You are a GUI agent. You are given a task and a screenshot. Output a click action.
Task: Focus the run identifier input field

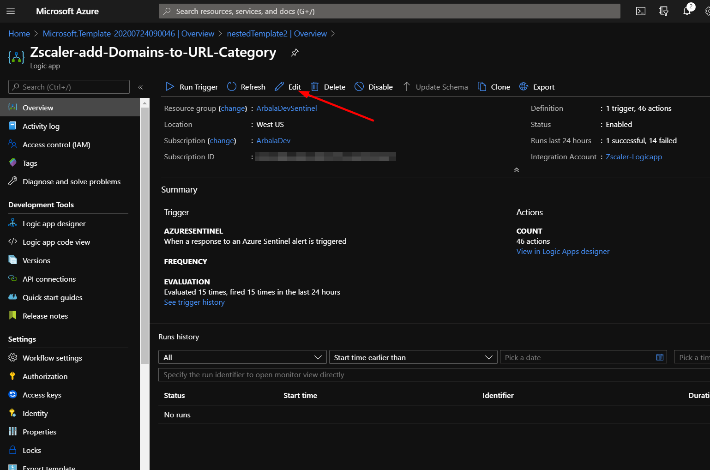coord(434,374)
